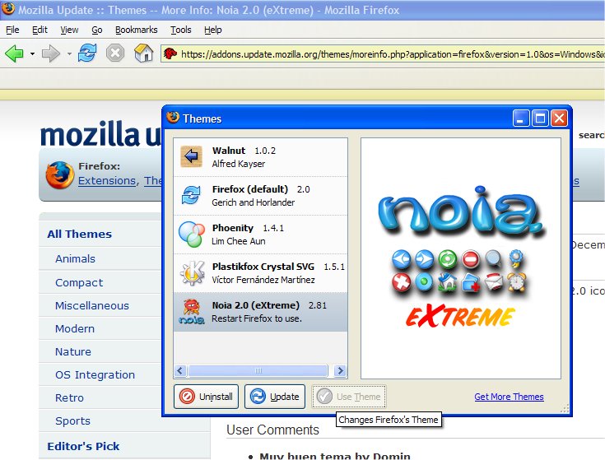Open the Forward button history dropdown arrow
The height and width of the screenshot is (460, 605).
tap(69, 54)
